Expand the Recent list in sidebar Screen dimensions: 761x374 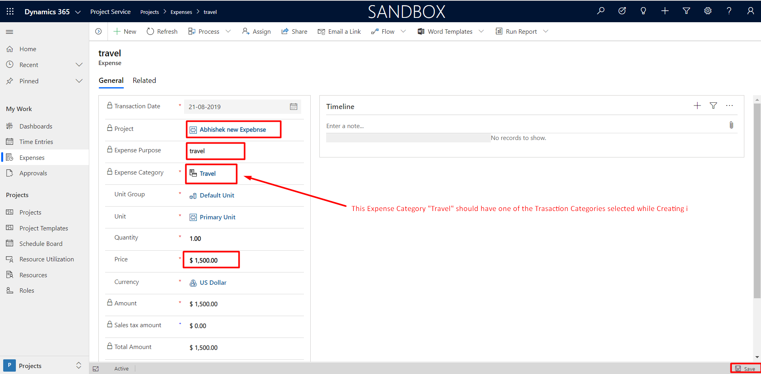[79, 65]
